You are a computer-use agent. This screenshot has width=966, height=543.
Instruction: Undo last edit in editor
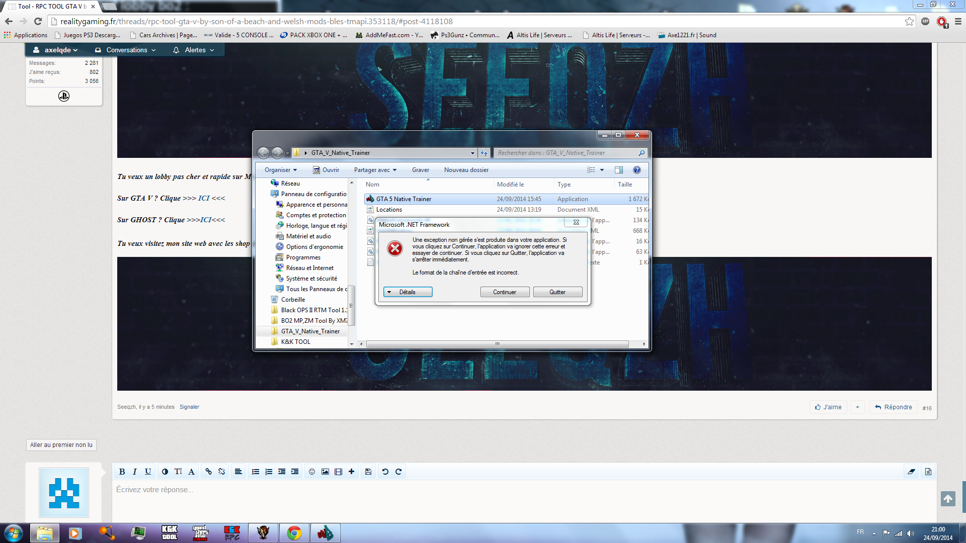click(385, 472)
